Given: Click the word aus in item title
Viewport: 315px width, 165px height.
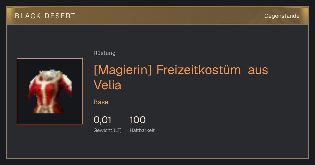Looking at the screenshot, I should tap(258, 70).
